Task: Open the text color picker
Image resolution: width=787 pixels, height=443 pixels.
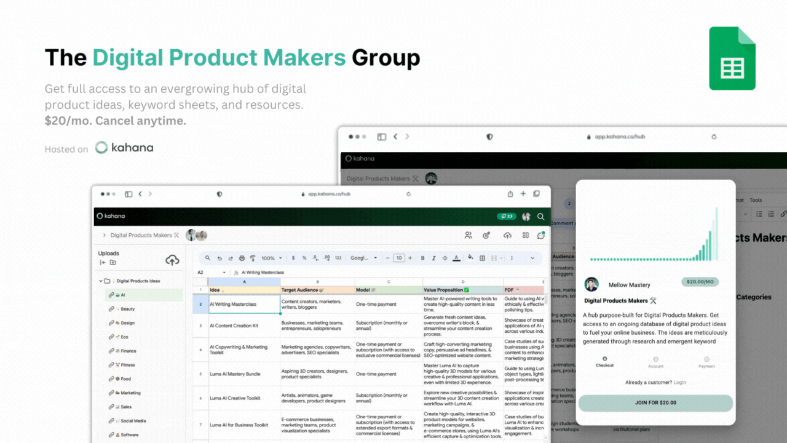Action: coord(456,258)
